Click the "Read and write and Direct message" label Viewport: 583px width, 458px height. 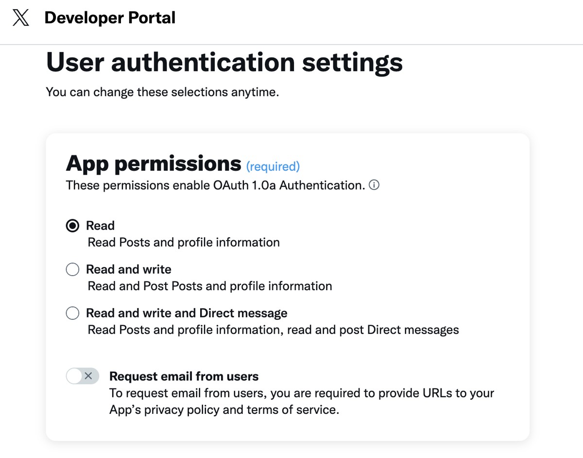click(187, 313)
